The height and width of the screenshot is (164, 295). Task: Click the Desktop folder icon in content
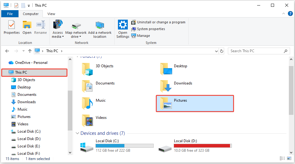[166, 69]
